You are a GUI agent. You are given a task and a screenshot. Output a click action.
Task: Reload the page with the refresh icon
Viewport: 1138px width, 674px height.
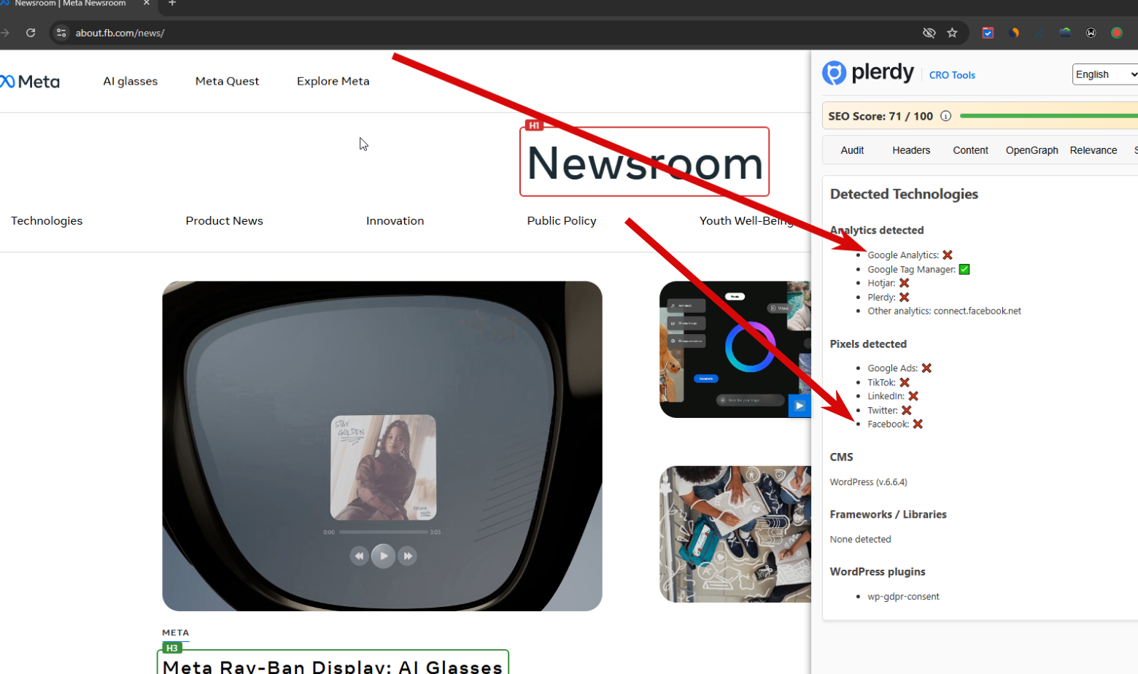(x=31, y=33)
